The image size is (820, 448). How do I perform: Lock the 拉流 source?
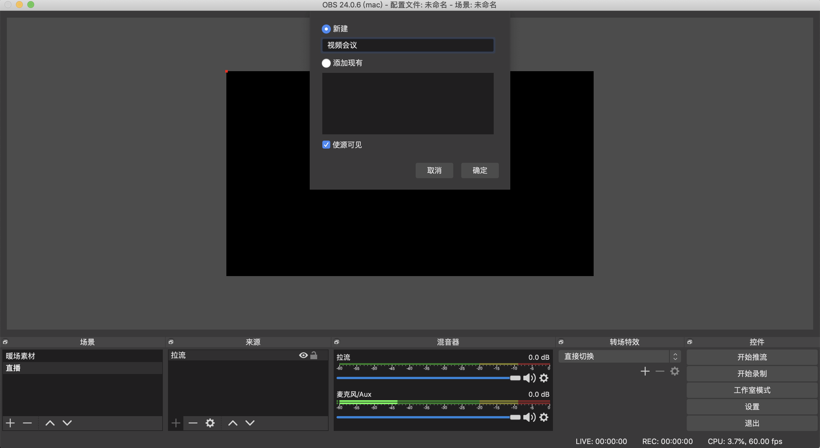pos(313,355)
